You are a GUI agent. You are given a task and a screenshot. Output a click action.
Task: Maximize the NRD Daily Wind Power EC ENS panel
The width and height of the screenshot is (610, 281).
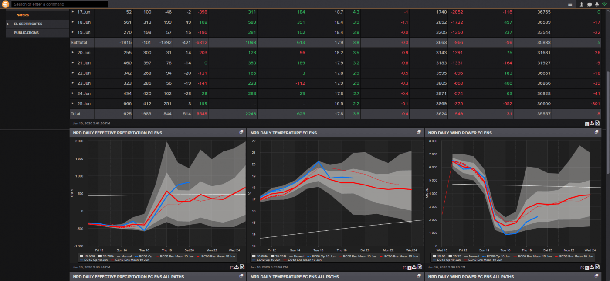coord(596,132)
